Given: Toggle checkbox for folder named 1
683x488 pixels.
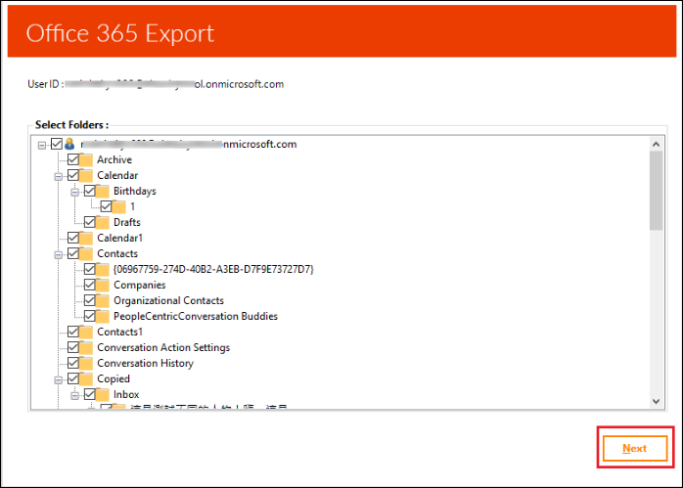Looking at the screenshot, I should tap(107, 206).
